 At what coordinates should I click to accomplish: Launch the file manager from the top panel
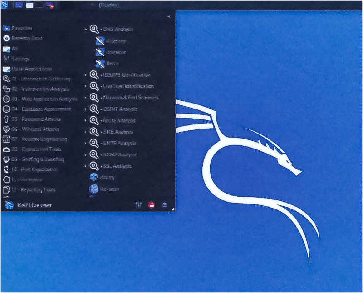pos(29,5)
